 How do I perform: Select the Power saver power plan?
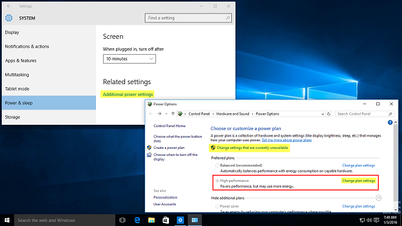[217, 206]
